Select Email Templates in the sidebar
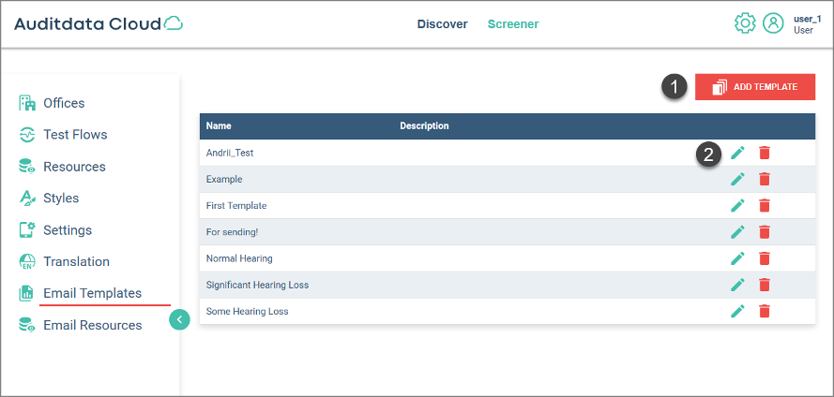The height and width of the screenshot is (397, 834). tap(93, 293)
